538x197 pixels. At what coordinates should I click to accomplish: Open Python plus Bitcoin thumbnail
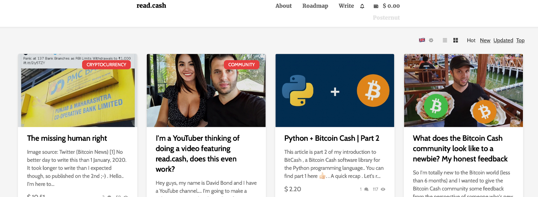(335, 91)
